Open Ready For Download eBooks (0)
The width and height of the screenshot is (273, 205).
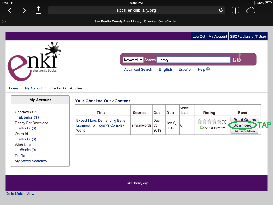27,128
